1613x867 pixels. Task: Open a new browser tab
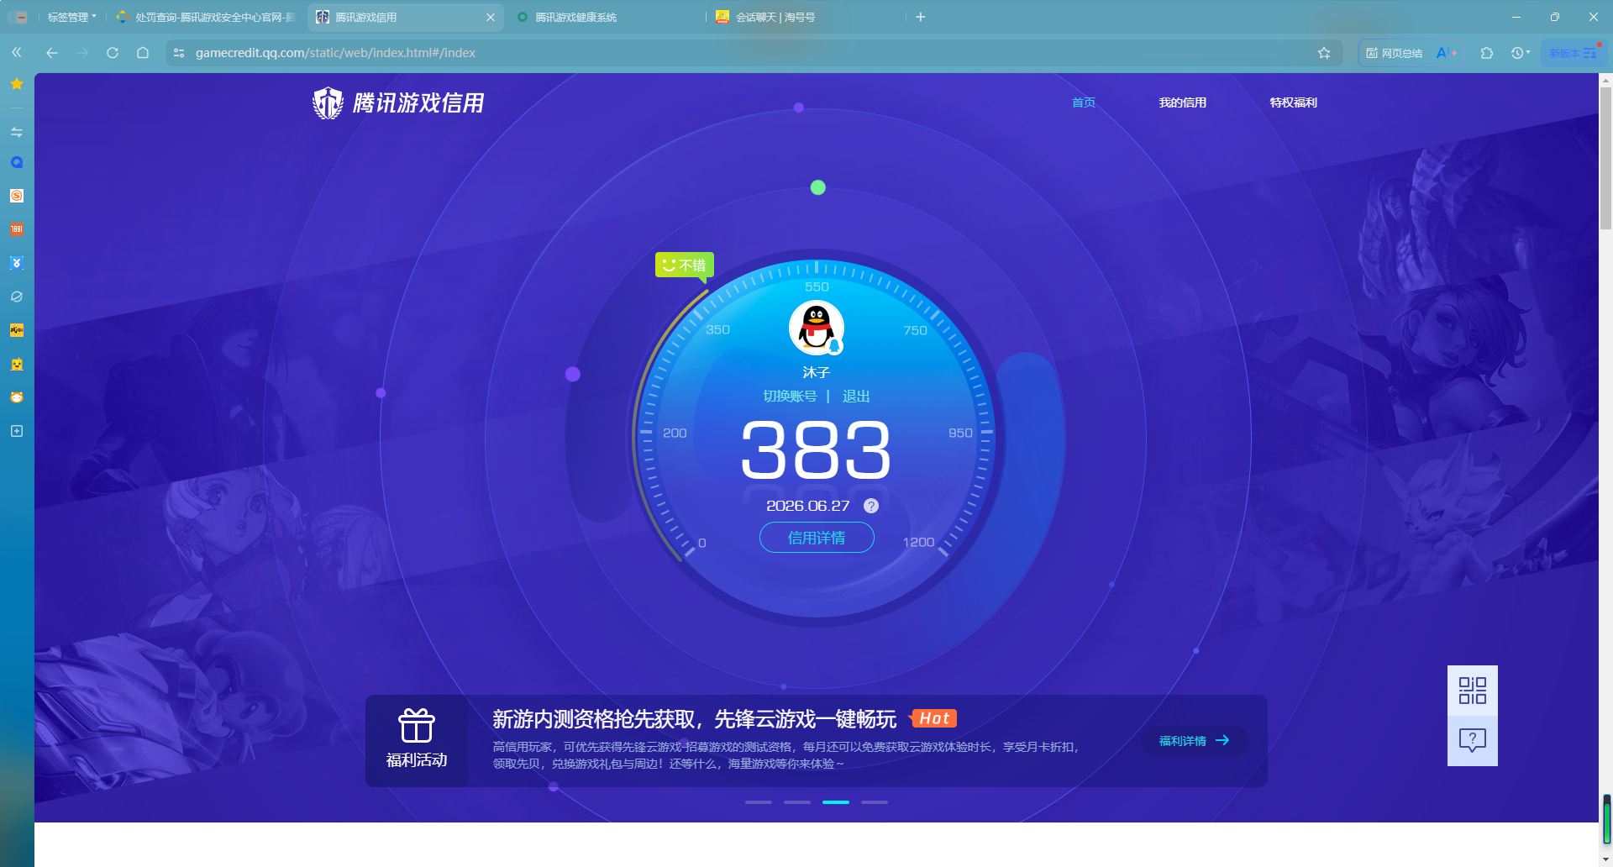click(x=921, y=17)
